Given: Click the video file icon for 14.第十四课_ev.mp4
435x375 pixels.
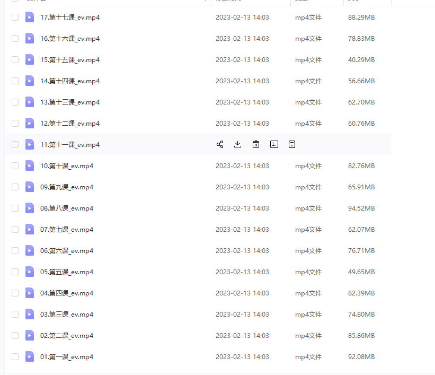Looking at the screenshot, I should [x=30, y=81].
